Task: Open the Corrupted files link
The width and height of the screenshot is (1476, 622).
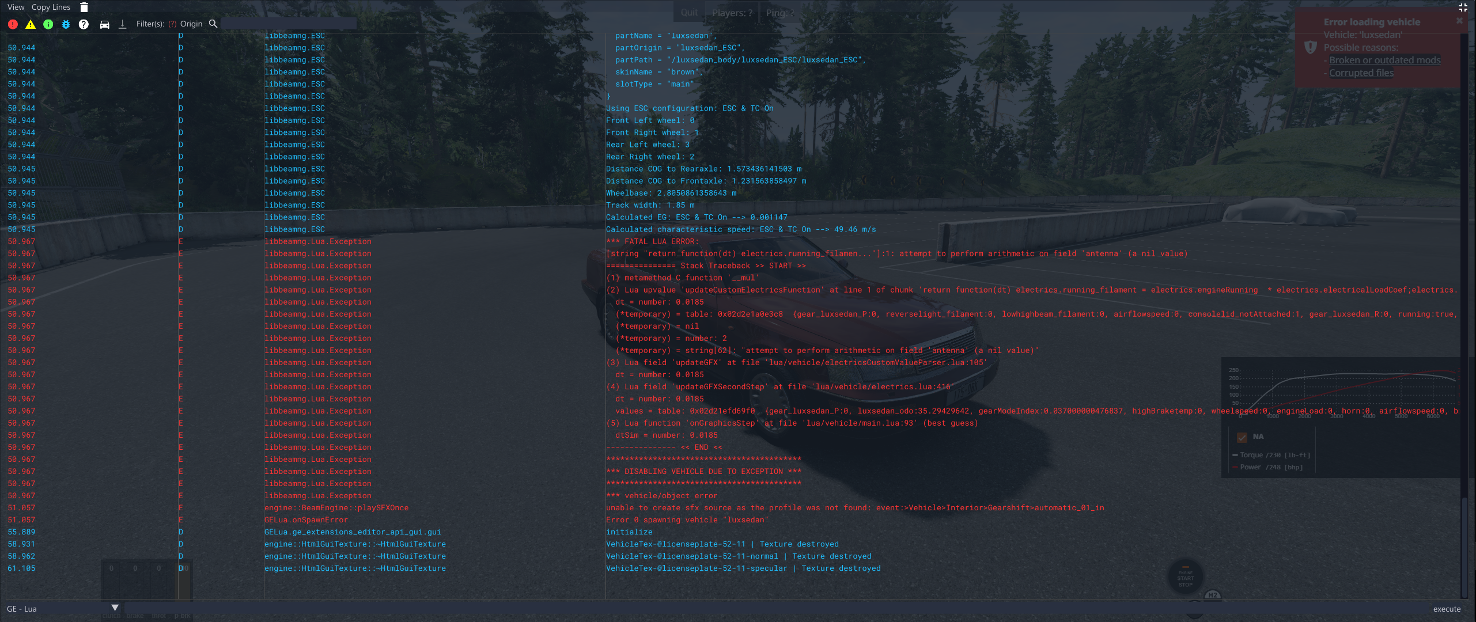Action: 1361,73
